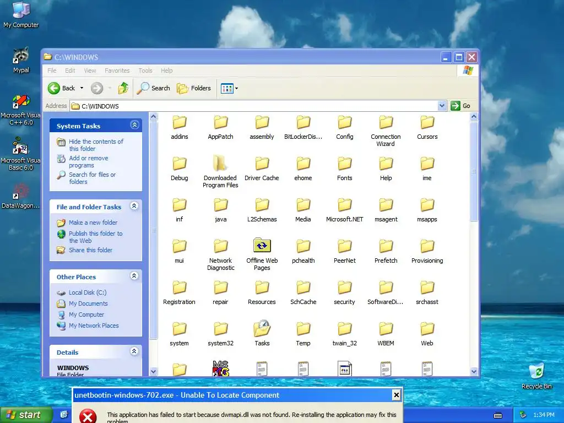This screenshot has width=564, height=423.
Task: Open My Documents in Other Places
Action: 88,303
